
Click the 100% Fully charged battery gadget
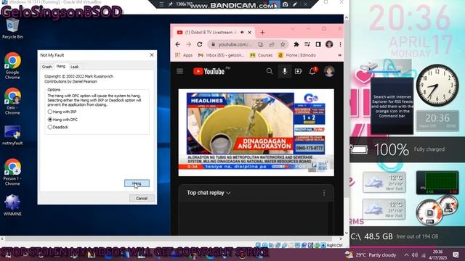click(x=407, y=149)
